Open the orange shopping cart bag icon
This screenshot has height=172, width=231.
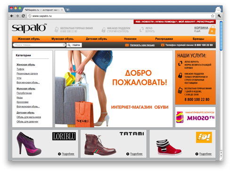point(212,30)
